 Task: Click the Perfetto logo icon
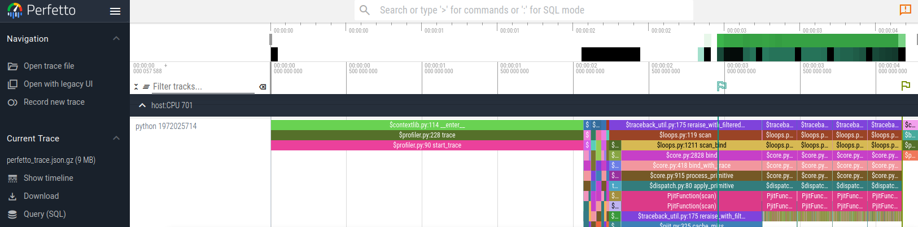coord(15,11)
